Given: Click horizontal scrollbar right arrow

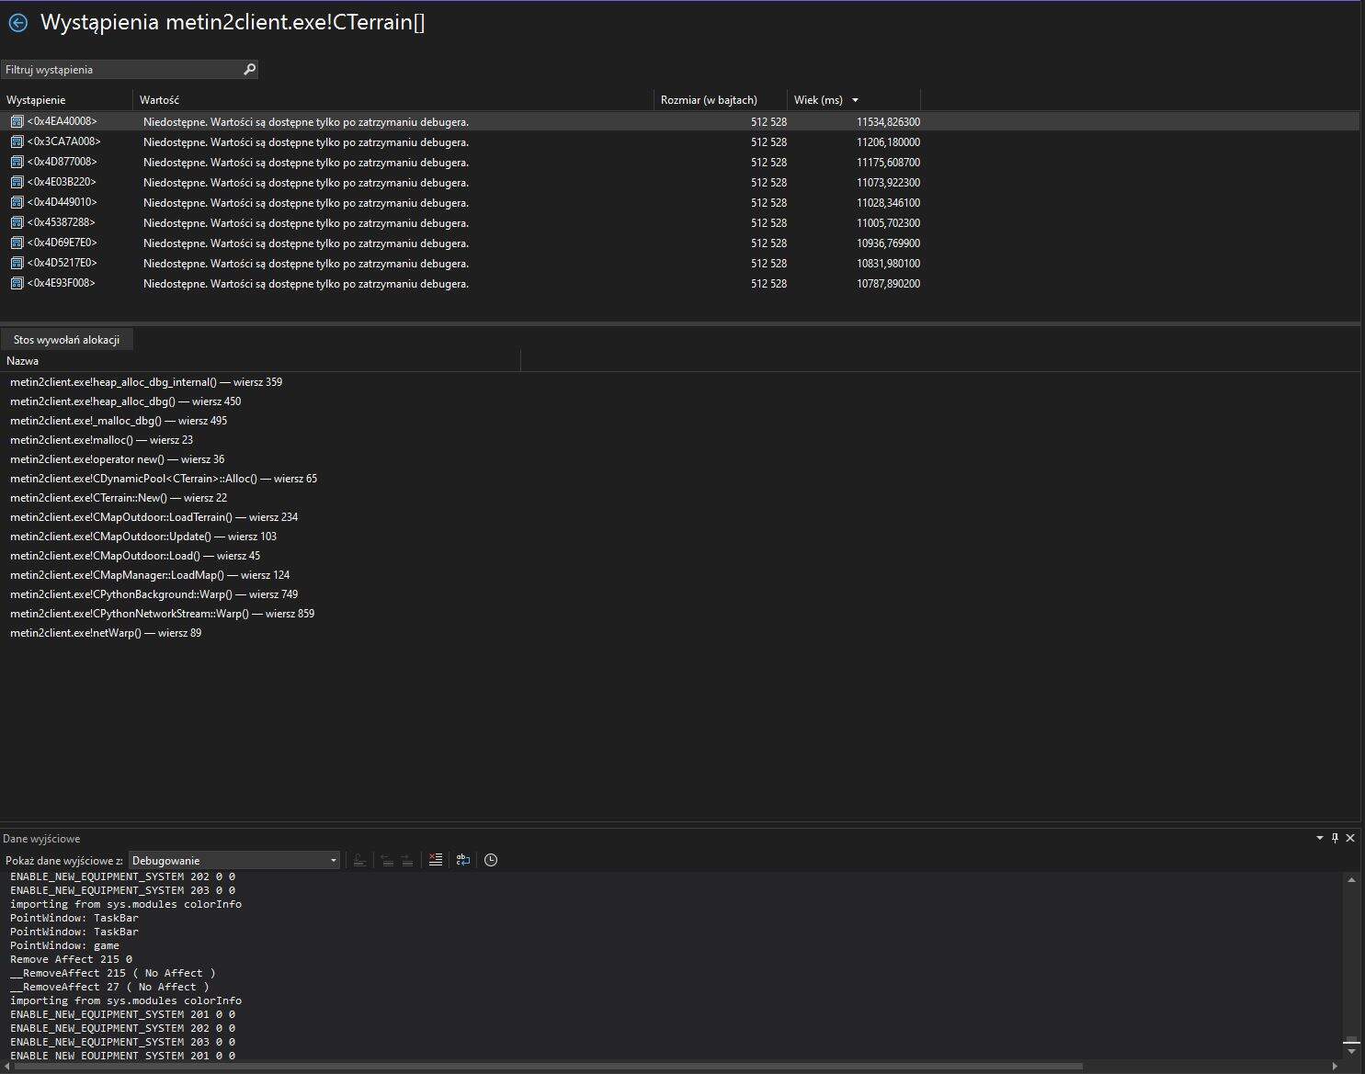Looking at the screenshot, I should point(1336,1067).
